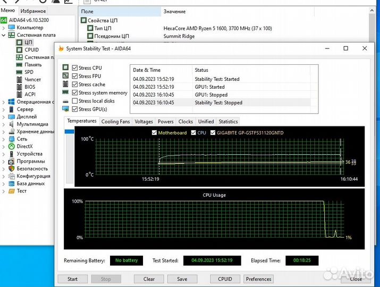Click the Save button

point(182,279)
